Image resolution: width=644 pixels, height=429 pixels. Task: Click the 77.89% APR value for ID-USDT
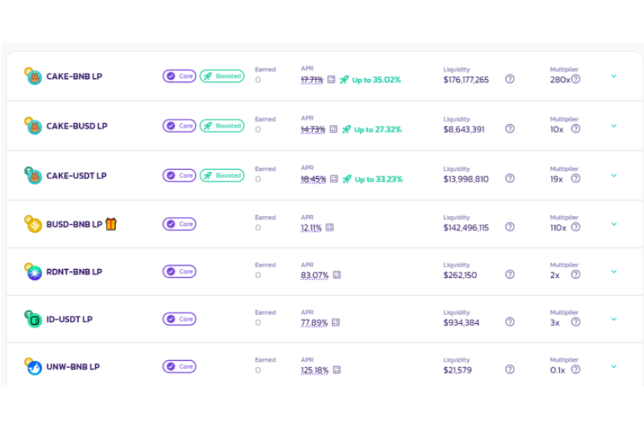click(314, 323)
